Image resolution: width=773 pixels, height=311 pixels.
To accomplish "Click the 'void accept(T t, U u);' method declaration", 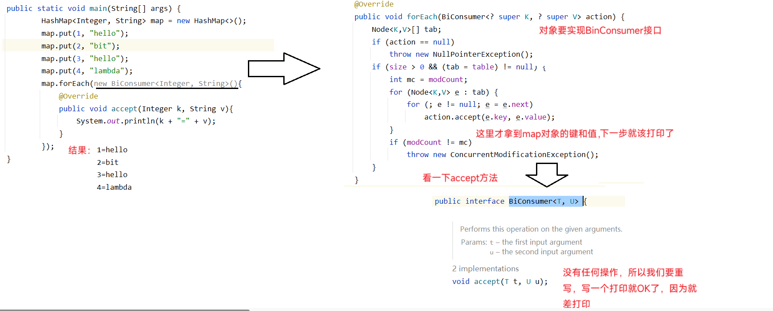I will (x=500, y=282).
